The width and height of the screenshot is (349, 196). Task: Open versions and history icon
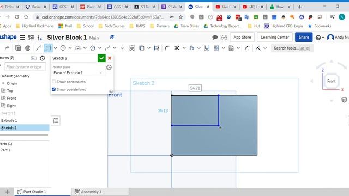click(x=31, y=38)
